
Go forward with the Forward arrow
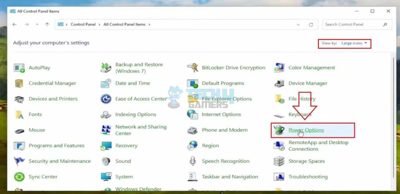(x=27, y=25)
